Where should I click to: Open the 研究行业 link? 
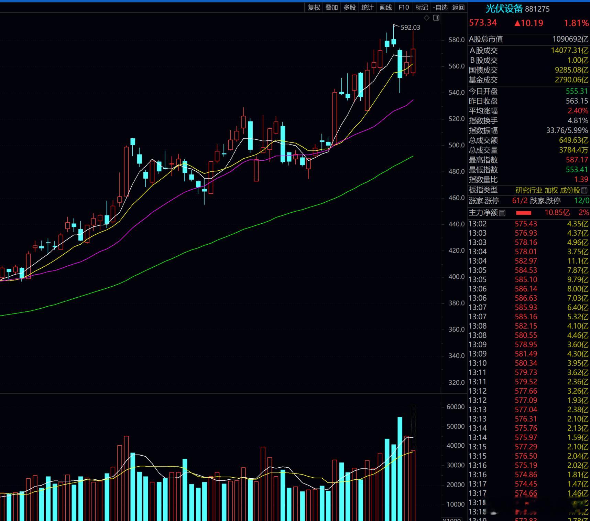(529, 190)
